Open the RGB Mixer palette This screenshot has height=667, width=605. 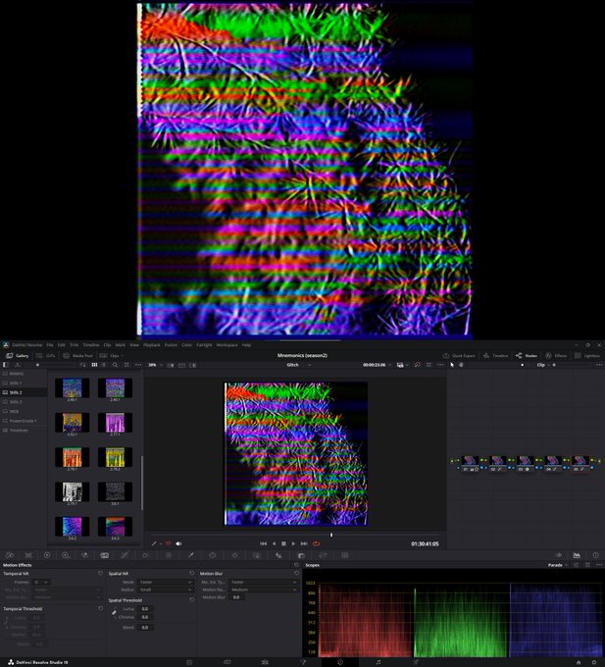coord(84,555)
